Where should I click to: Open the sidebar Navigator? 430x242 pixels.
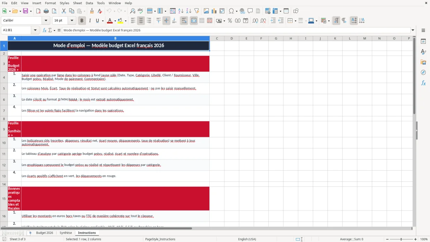tap(423, 72)
